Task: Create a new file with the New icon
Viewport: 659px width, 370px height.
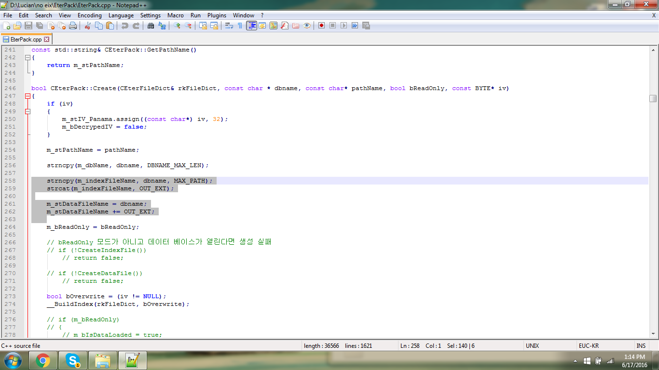Action: pyautogui.click(x=6, y=26)
